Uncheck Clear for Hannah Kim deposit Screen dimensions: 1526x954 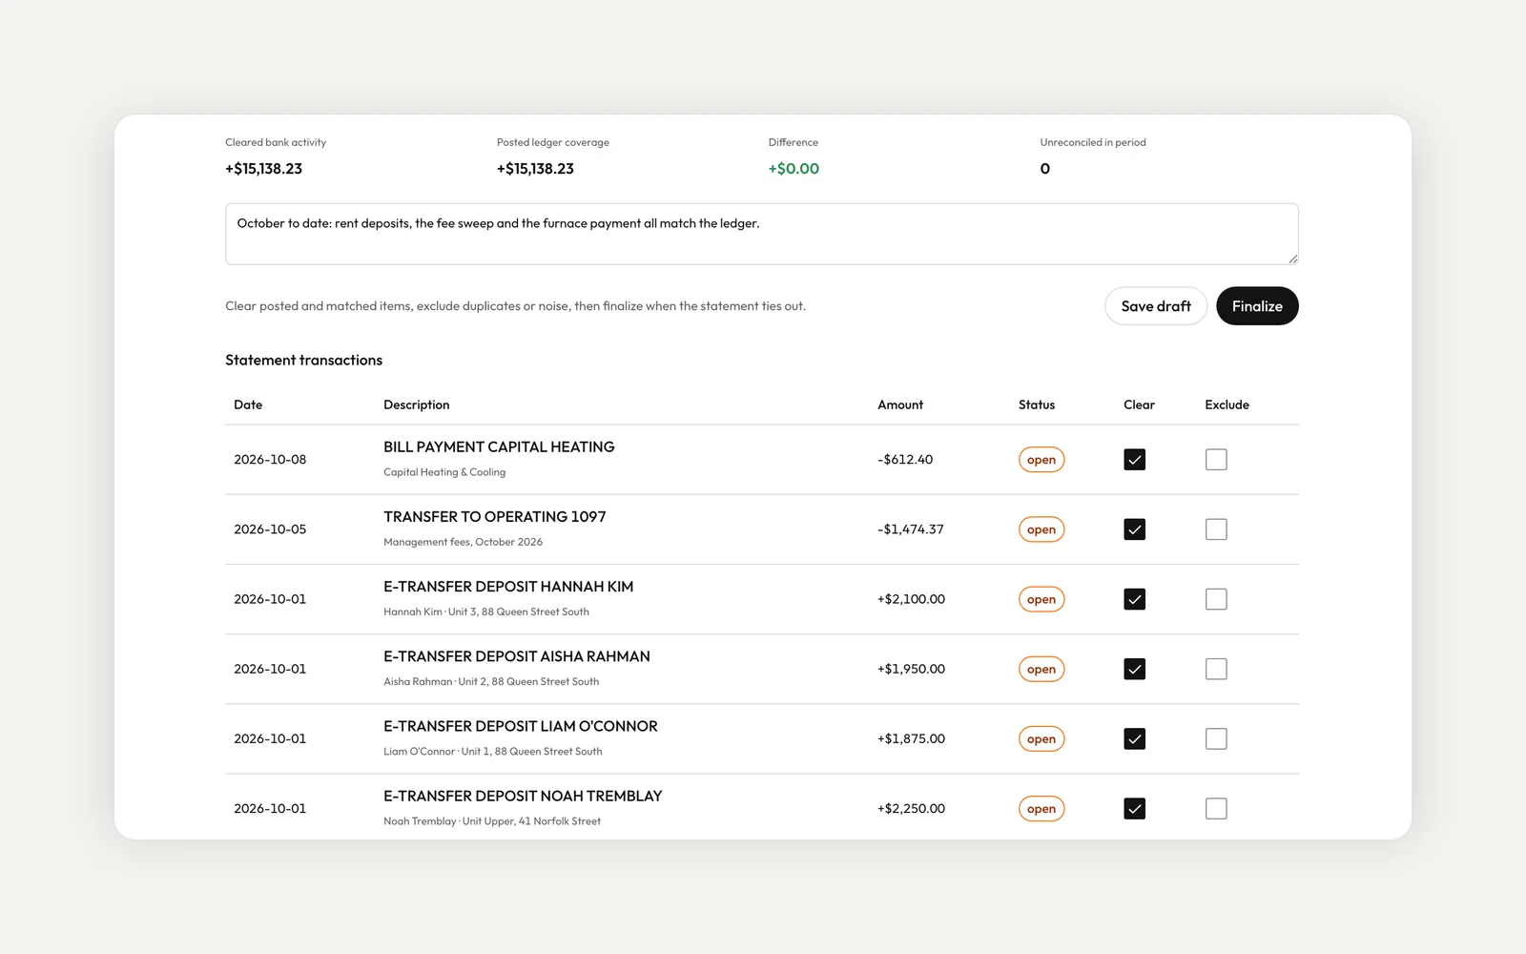point(1134,599)
